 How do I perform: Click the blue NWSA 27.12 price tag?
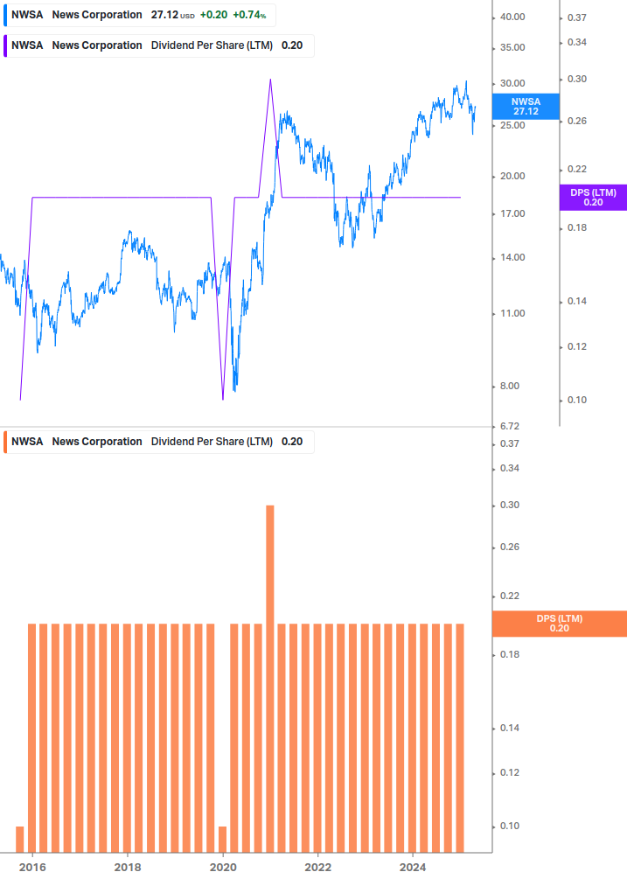(526, 107)
